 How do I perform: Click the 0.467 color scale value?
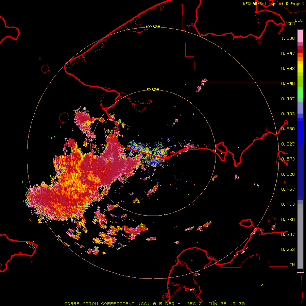(x=288, y=189)
